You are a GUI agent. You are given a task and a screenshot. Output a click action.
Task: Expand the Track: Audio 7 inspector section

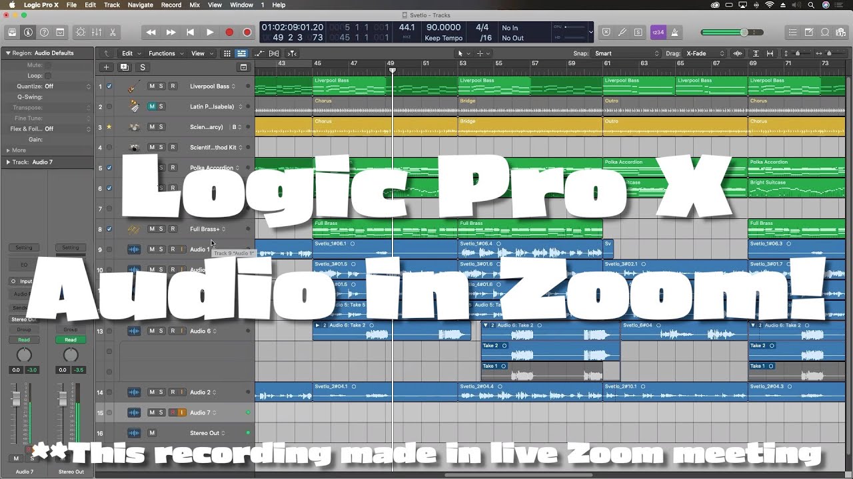tap(9, 162)
